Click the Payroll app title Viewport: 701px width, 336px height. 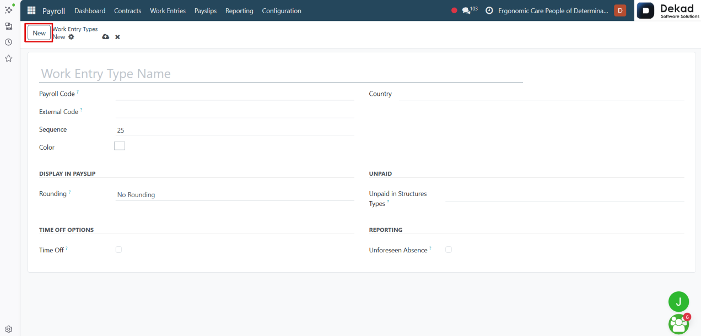point(53,10)
